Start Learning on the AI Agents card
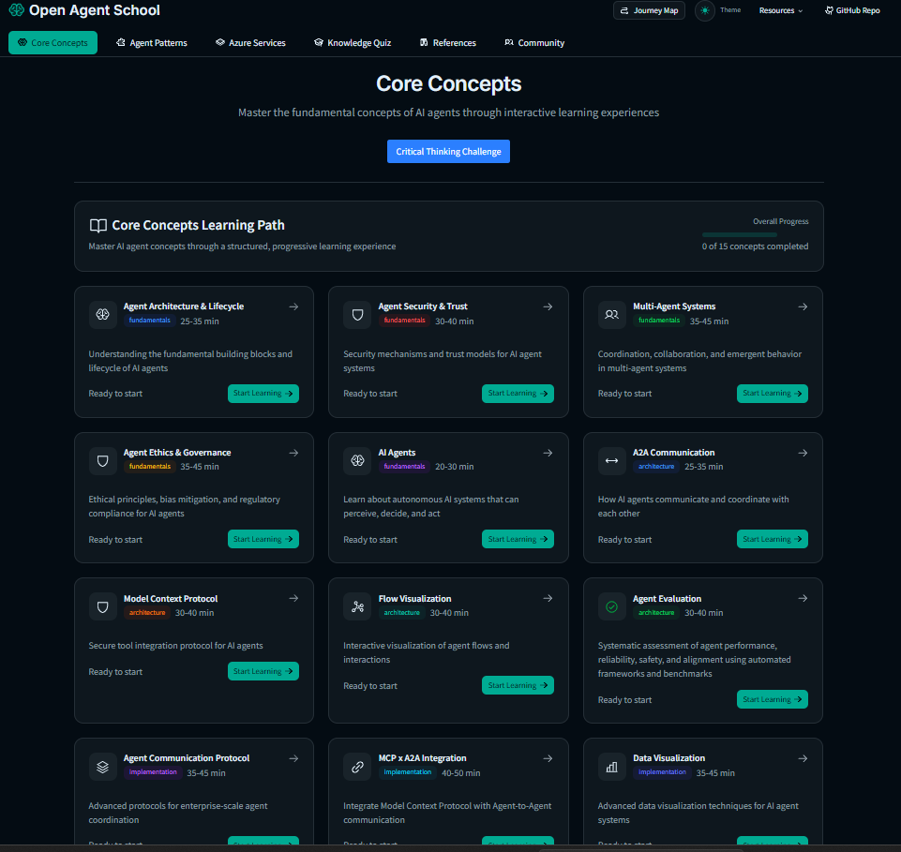 click(x=518, y=539)
